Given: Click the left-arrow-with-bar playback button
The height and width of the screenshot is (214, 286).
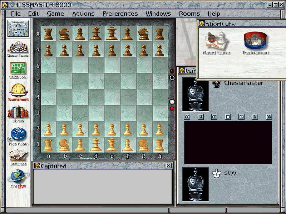Looking at the screenshot, I should click(x=214, y=117).
